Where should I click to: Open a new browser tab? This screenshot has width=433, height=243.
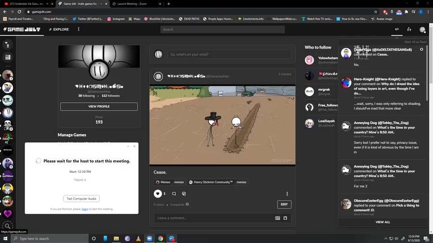tap(169, 4)
